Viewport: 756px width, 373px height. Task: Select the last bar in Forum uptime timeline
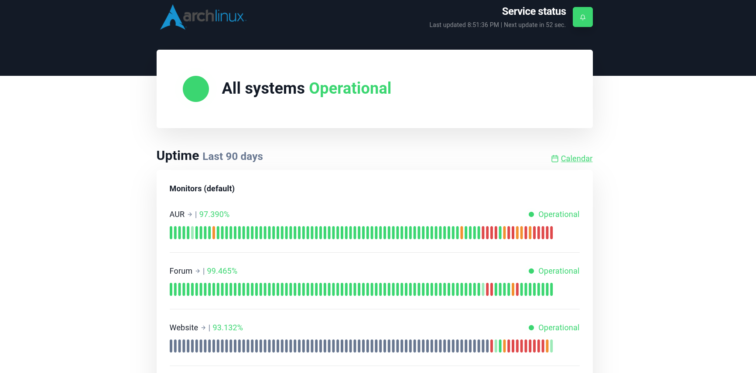551,289
